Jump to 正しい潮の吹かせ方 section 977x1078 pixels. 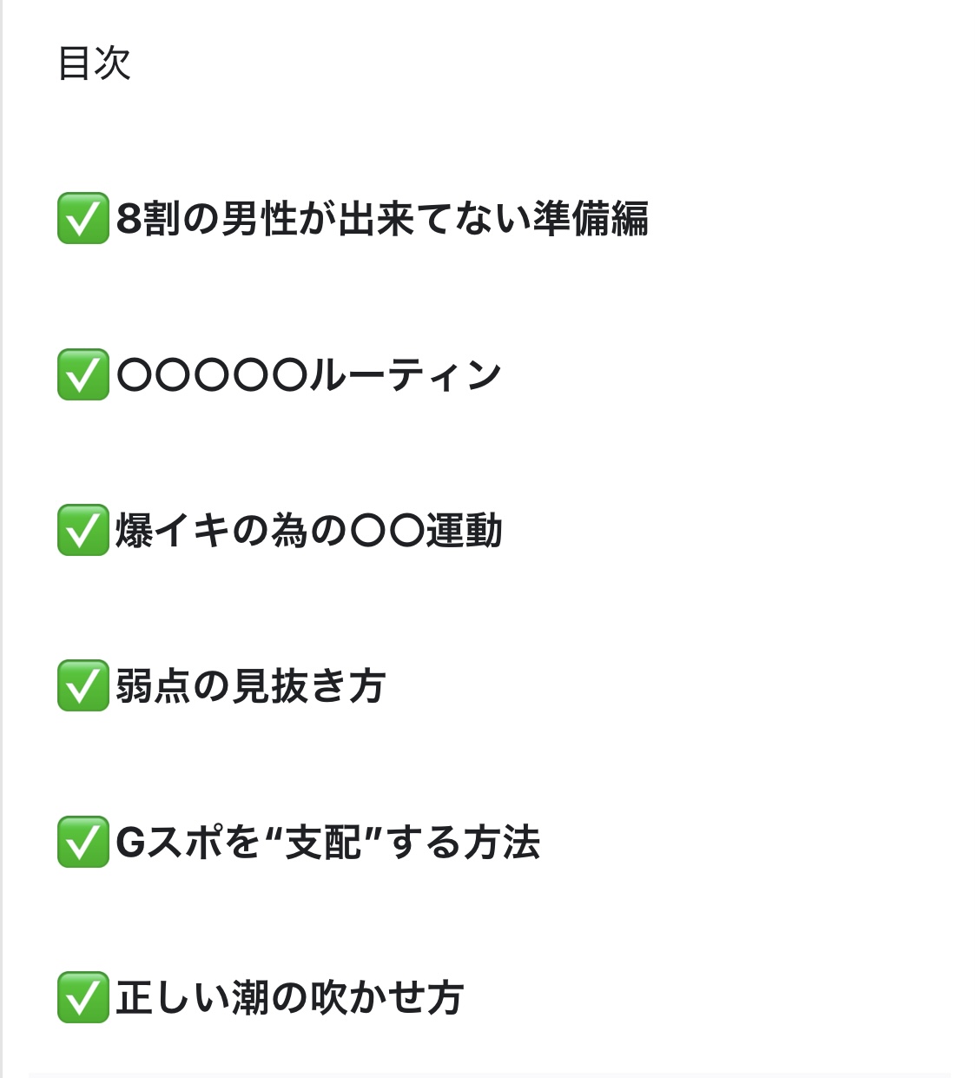coord(289,997)
